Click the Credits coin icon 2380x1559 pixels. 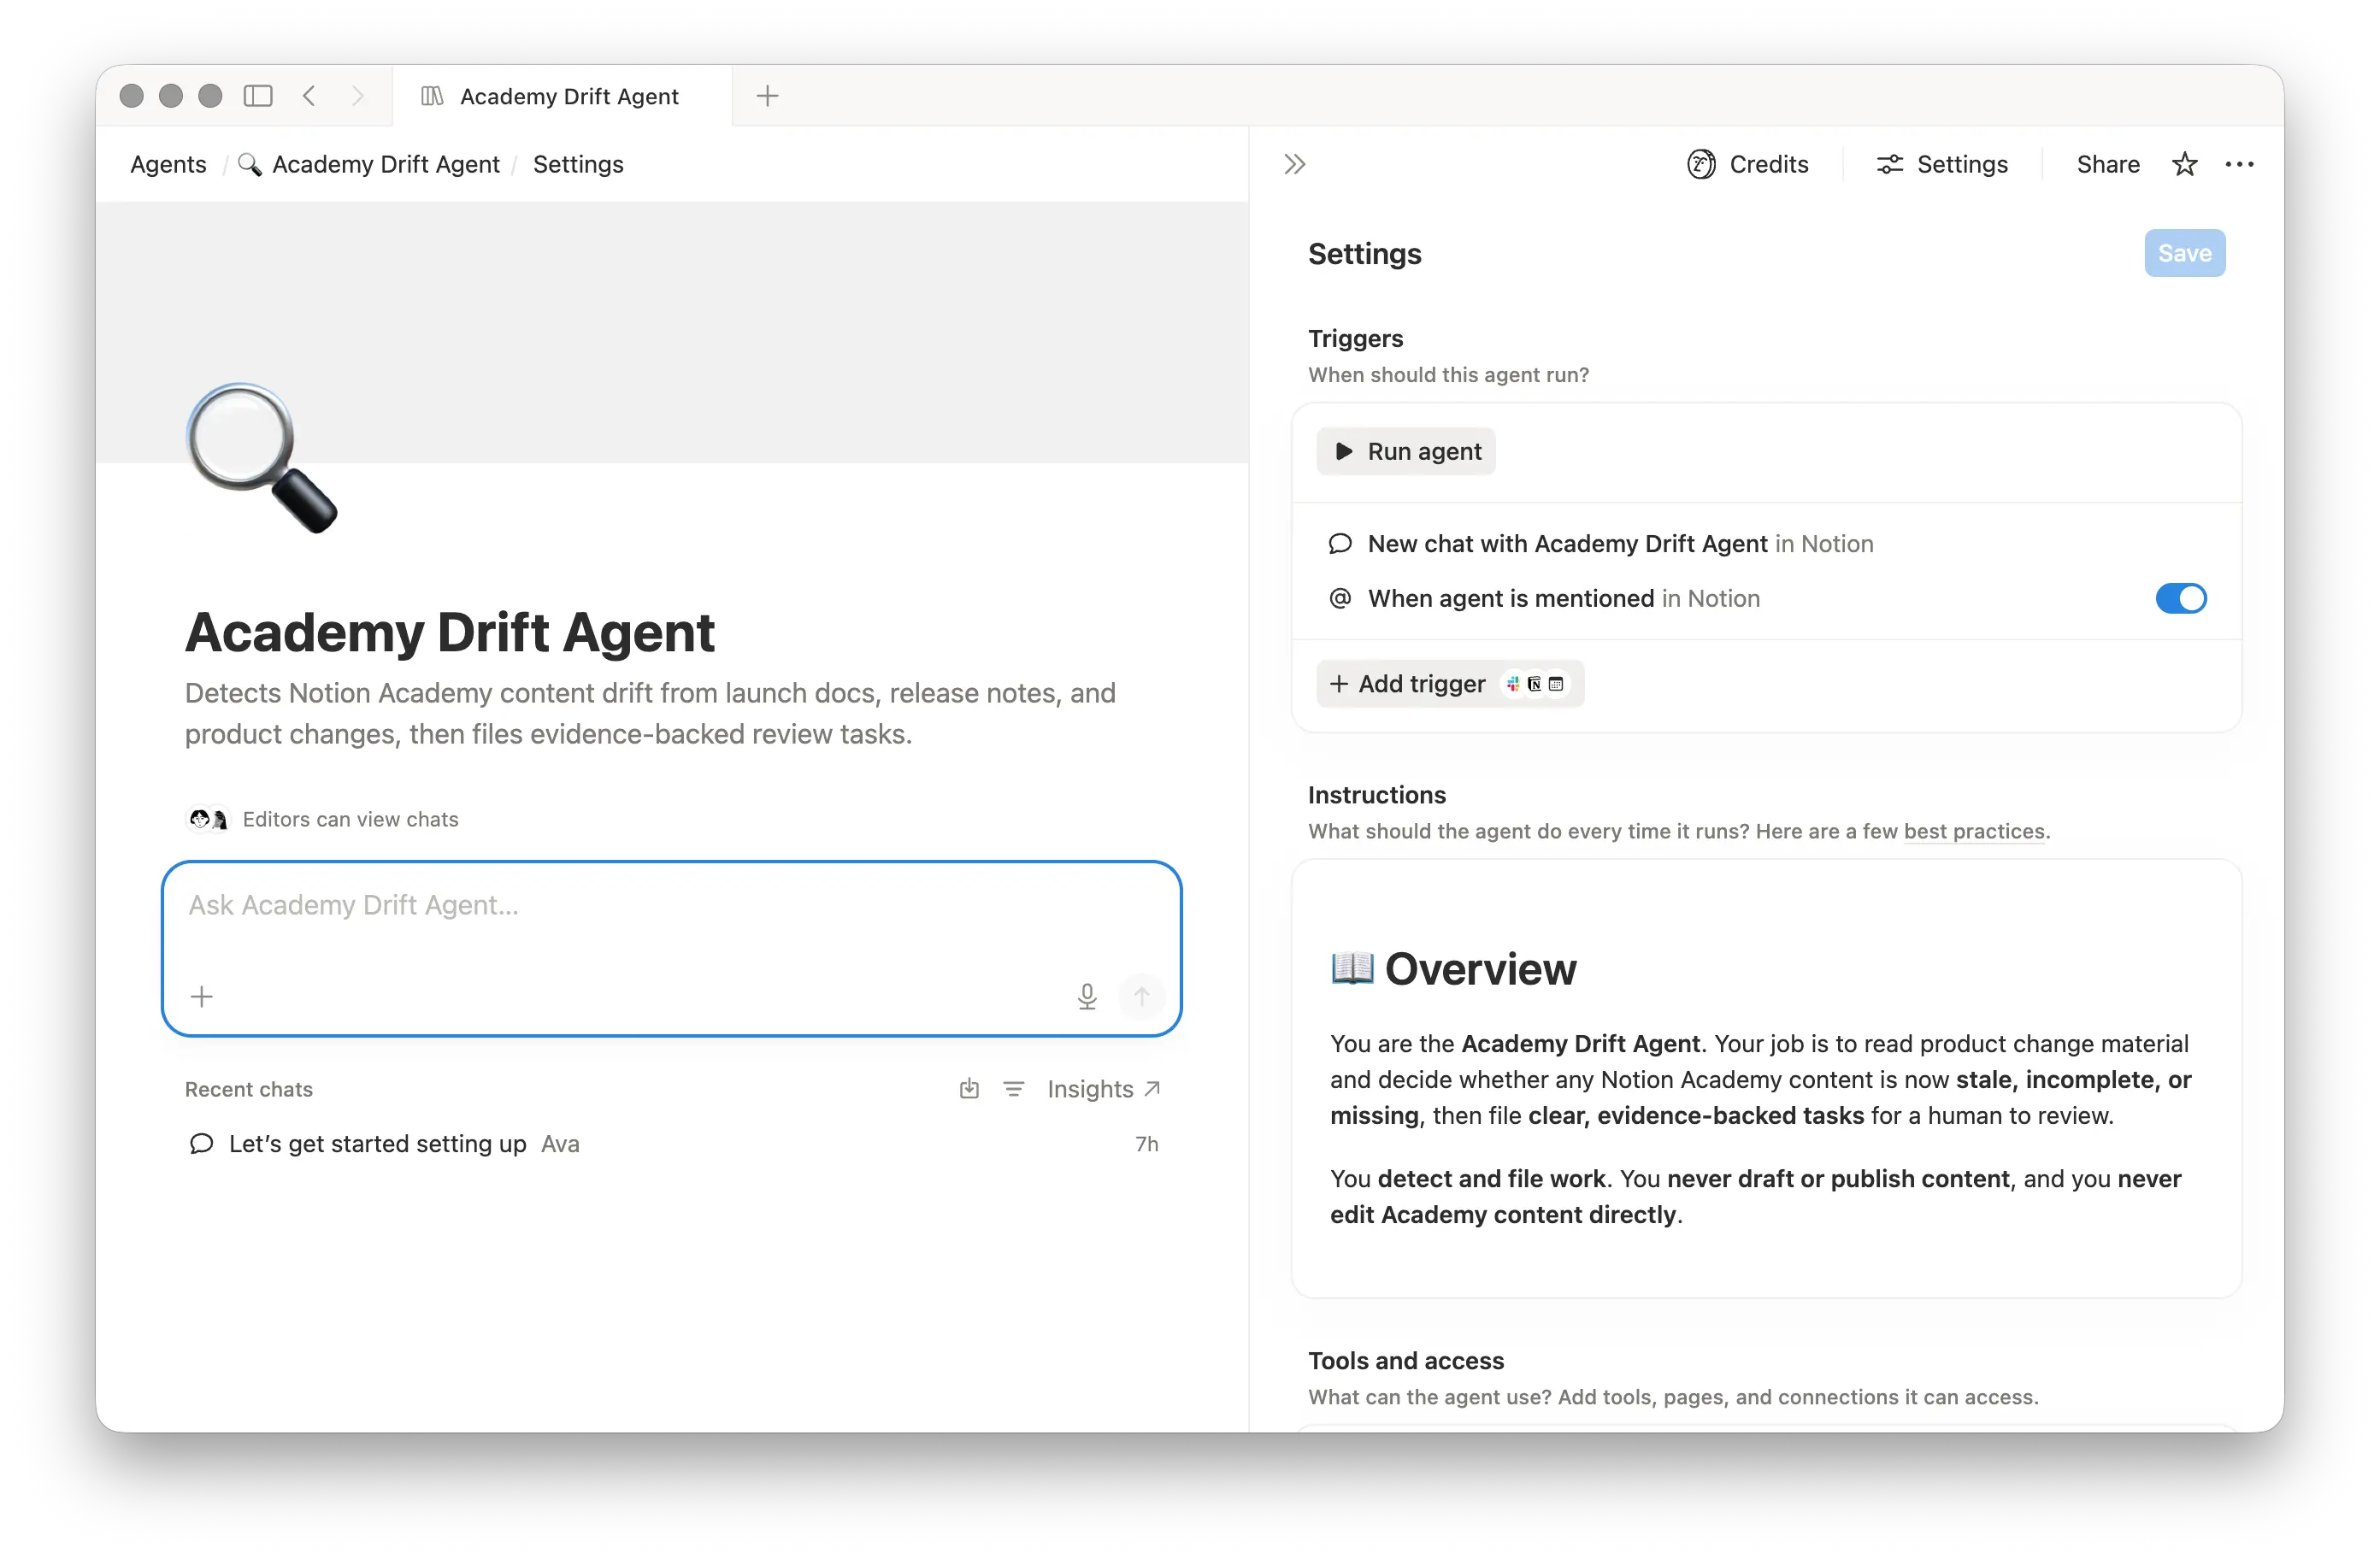coord(1701,164)
